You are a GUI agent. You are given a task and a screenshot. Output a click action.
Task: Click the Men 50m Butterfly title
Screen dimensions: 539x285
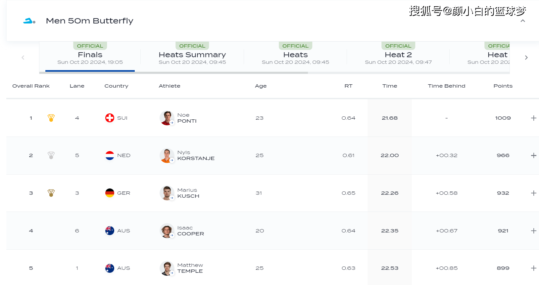coord(90,21)
